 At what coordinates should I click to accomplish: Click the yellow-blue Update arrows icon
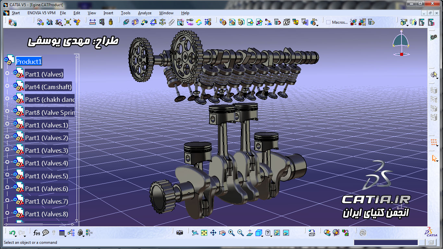[x=199, y=22]
